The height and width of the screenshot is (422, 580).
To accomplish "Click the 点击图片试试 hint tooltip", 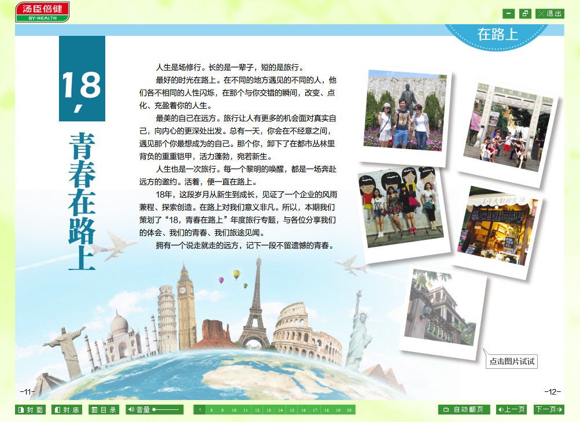I will (x=512, y=361).
